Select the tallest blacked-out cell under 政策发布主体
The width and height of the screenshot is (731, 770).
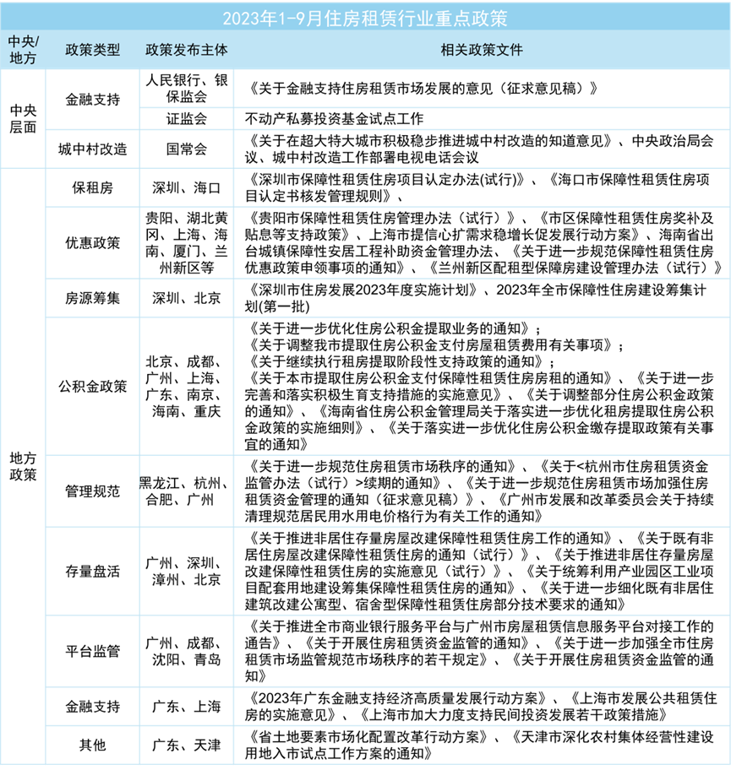click(x=187, y=386)
